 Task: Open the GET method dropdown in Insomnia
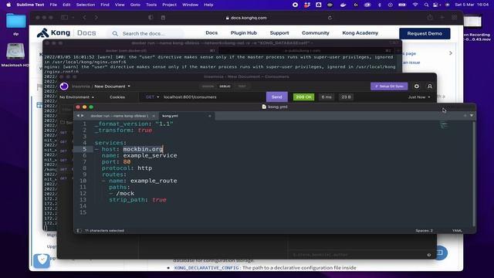coord(152,97)
